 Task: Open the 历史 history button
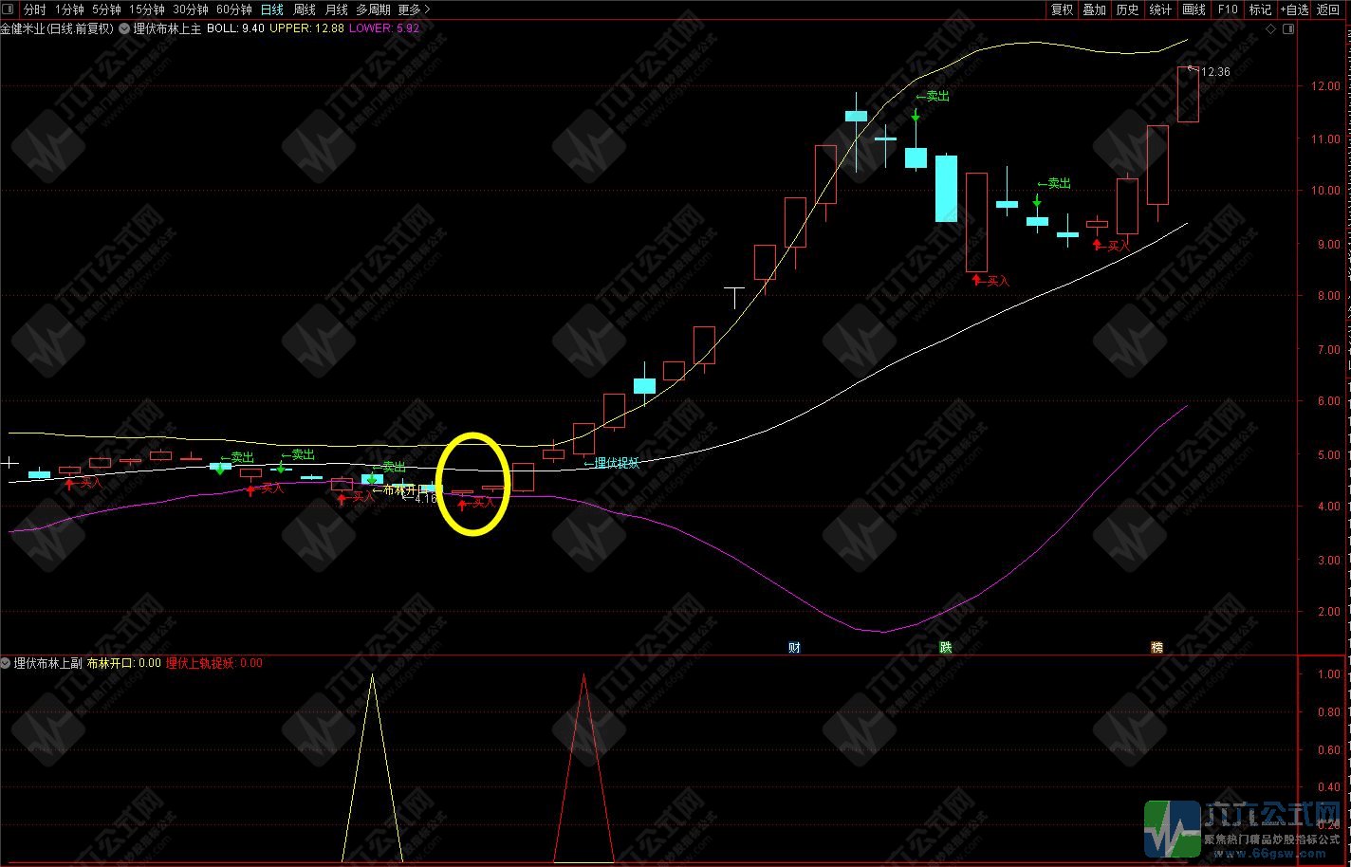1127,9
